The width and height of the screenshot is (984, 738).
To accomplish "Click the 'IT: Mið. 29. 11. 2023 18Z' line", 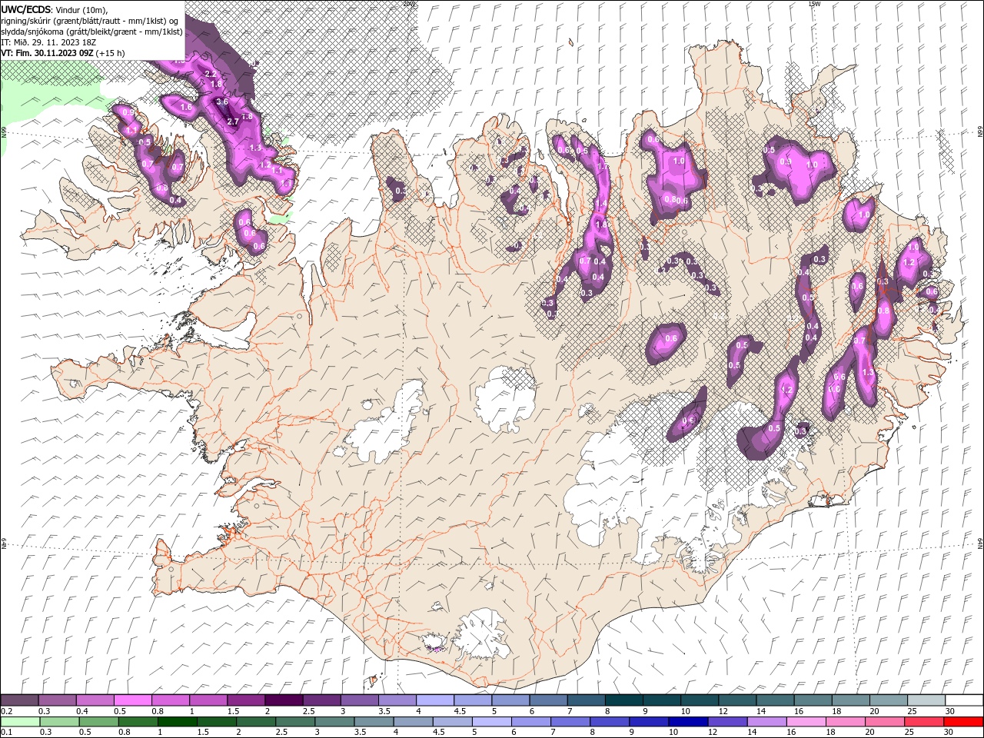I will pyautogui.click(x=48, y=42).
